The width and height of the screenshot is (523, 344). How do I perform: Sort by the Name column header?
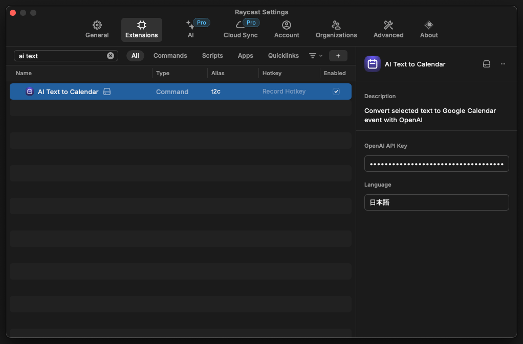tap(24, 73)
